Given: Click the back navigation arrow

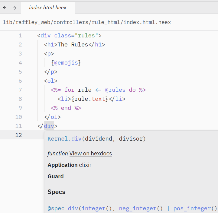Looking at the screenshot, I should [5, 8].
